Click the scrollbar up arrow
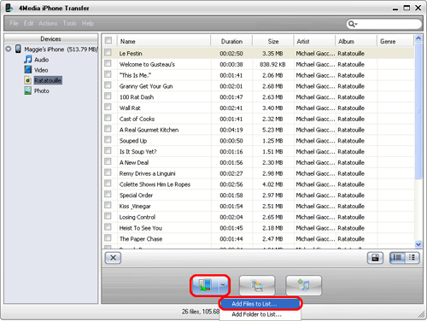 click(418, 38)
